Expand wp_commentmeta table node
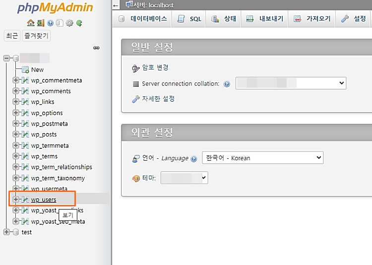The height and width of the screenshot is (265, 372). point(16,80)
